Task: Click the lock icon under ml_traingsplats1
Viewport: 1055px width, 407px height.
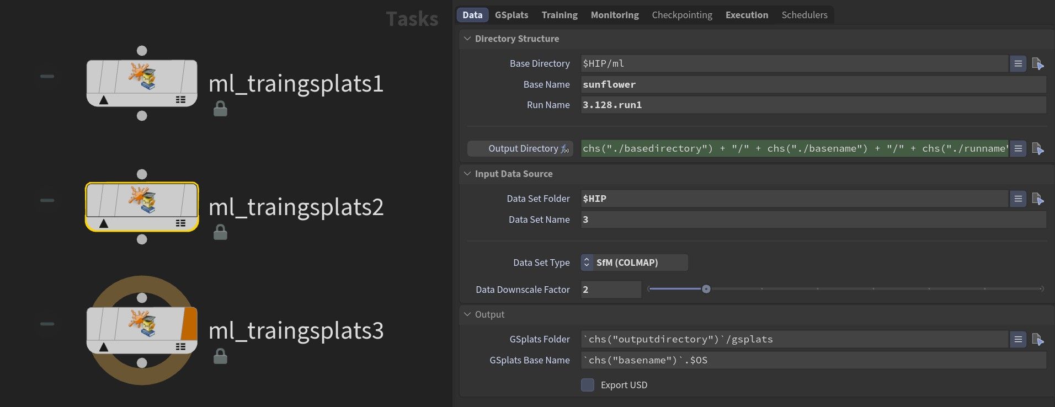Action: pyautogui.click(x=220, y=109)
